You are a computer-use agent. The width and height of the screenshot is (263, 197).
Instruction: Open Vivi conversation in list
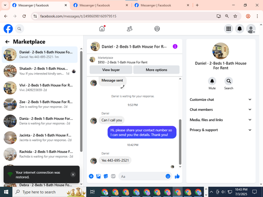coord(39,88)
